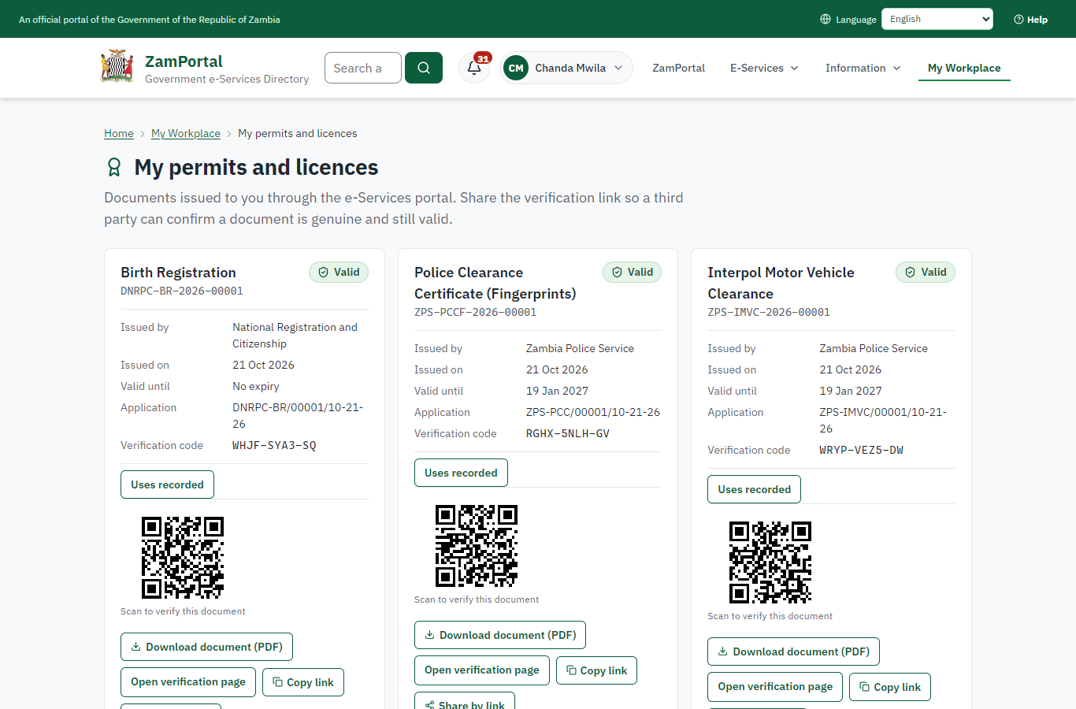Click the ZamPortal site title
The height and width of the screenshot is (709, 1076).
coord(184,61)
